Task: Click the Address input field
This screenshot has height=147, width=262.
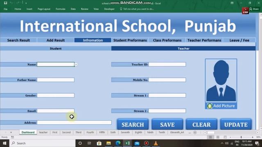Action: tap(74, 122)
